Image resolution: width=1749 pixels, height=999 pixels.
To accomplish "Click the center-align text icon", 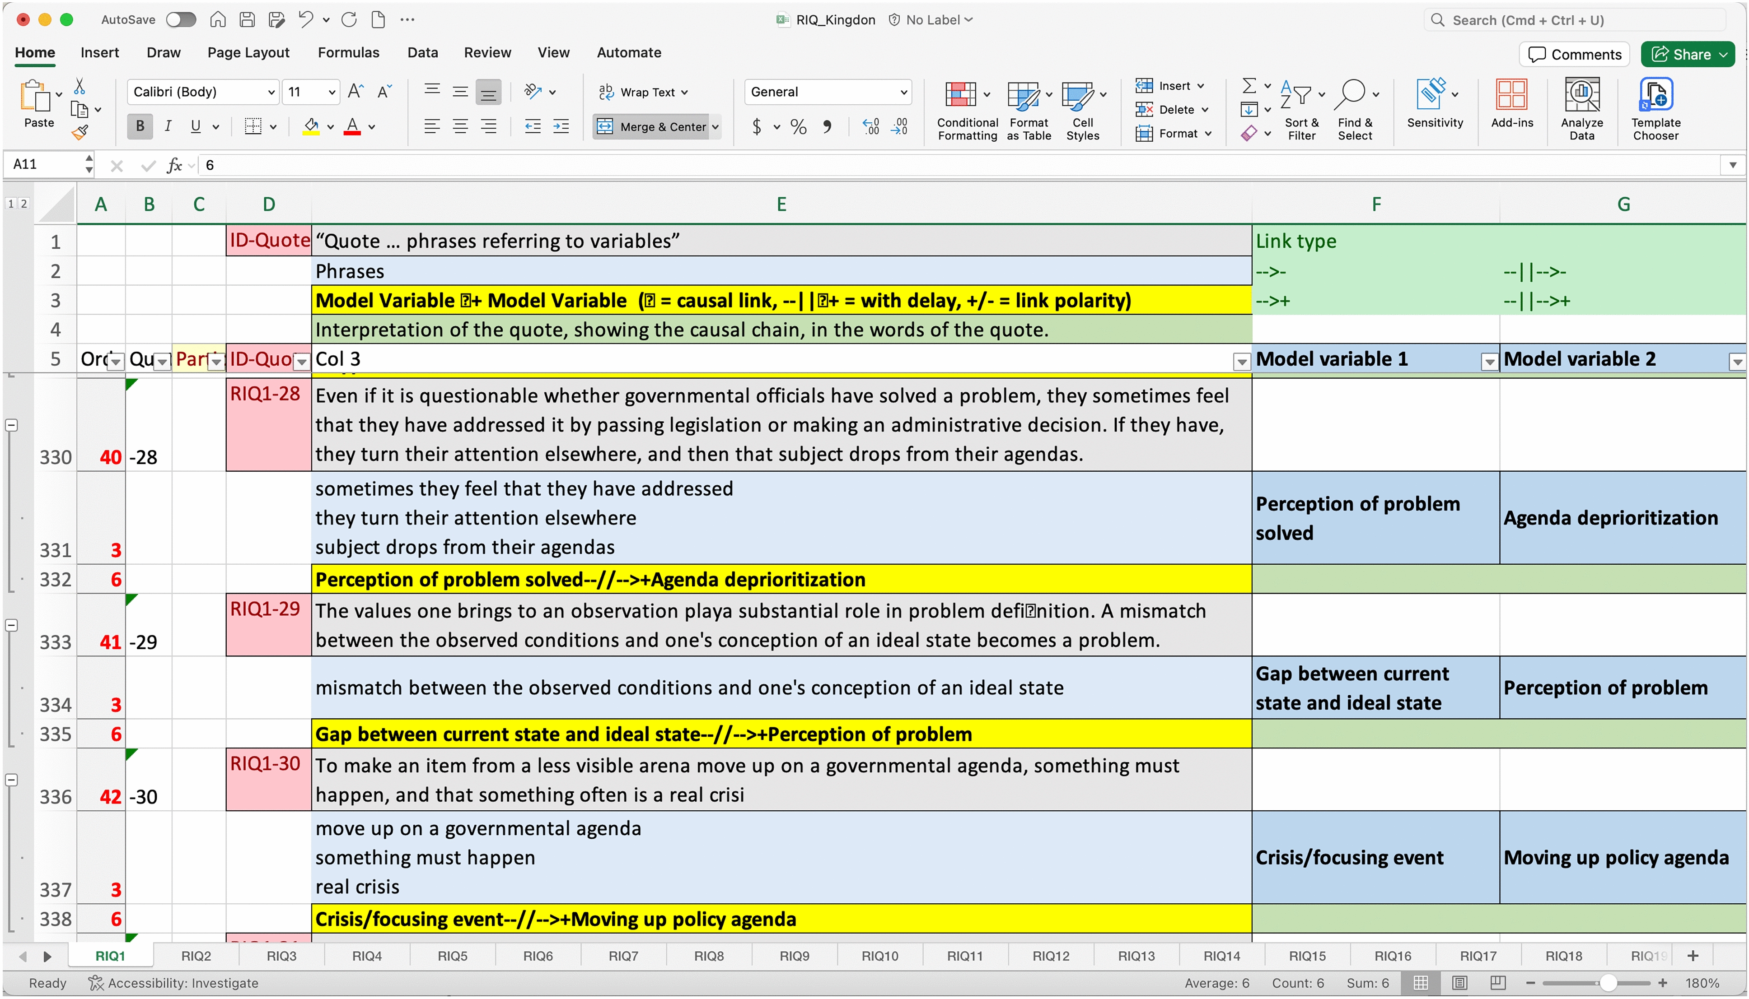I will click(460, 126).
